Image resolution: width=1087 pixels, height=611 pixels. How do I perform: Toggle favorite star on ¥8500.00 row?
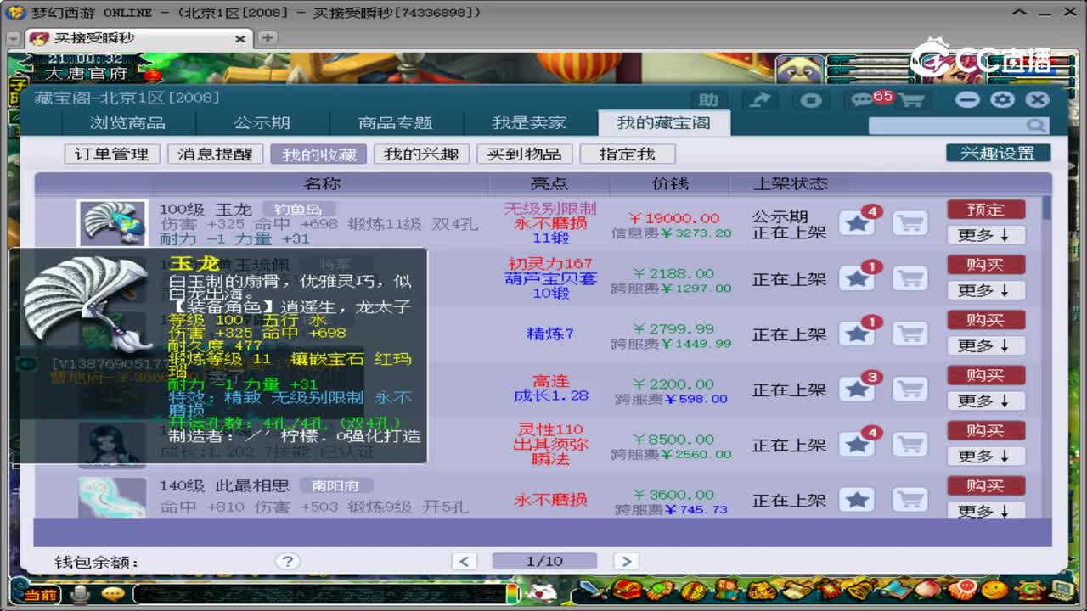click(x=857, y=444)
